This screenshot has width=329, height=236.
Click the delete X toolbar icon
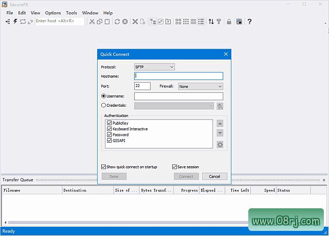(135, 22)
